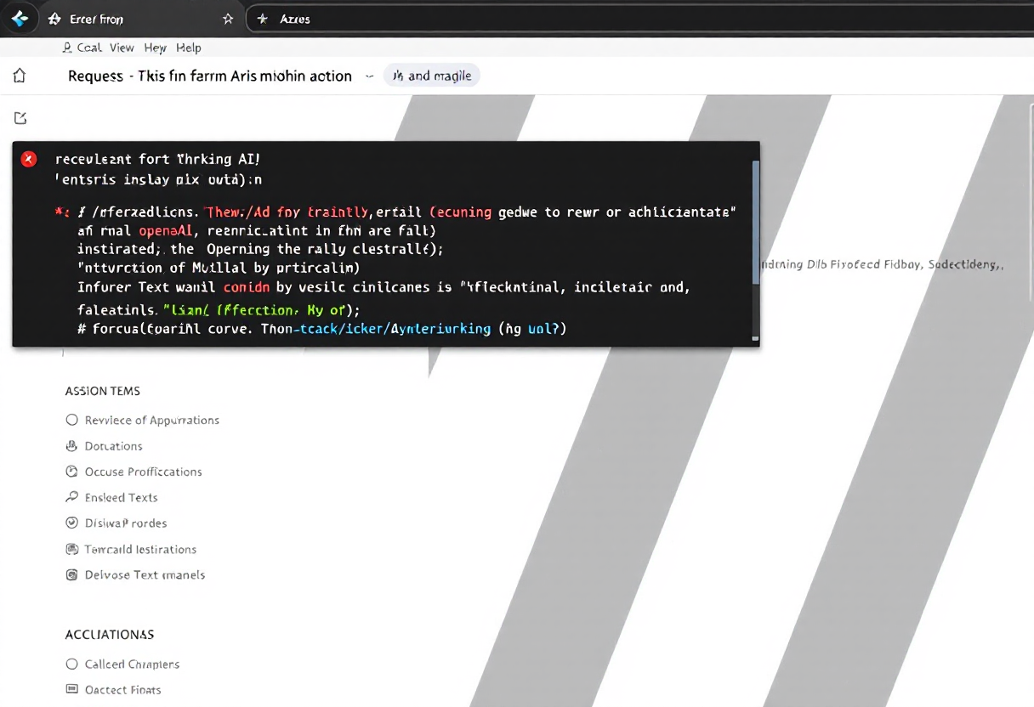Image resolution: width=1034 pixels, height=707 pixels.
Task: Open the Help menu
Action: click(x=189, y=48)
